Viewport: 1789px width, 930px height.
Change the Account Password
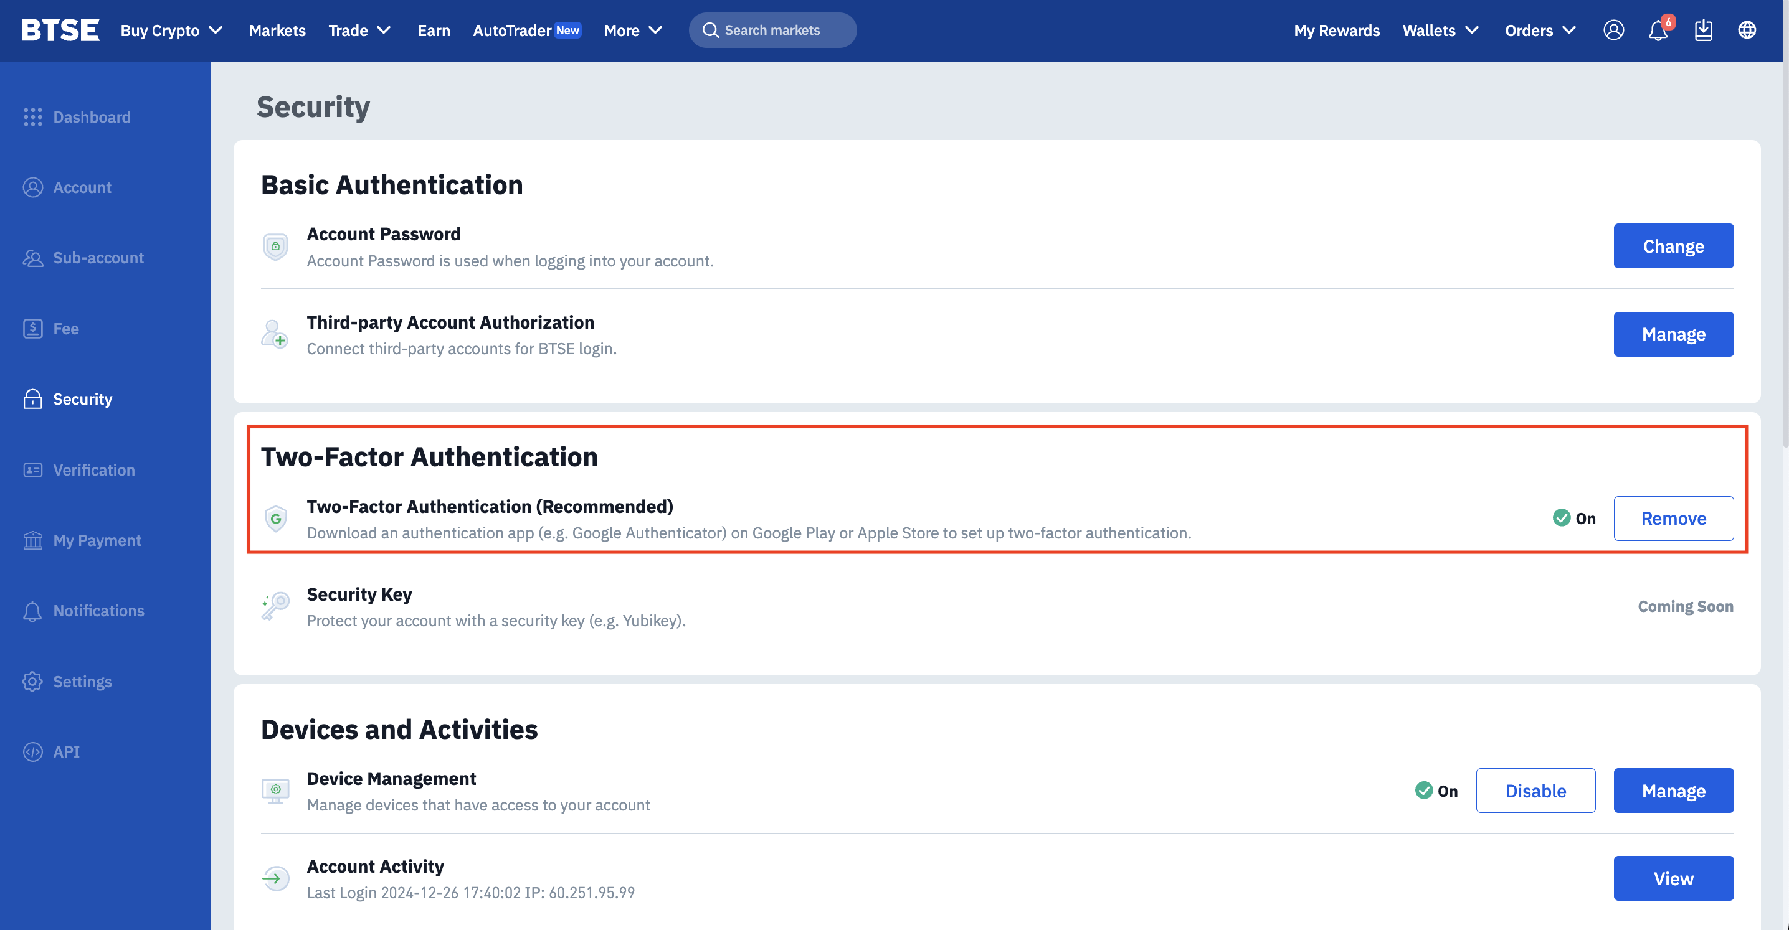point(1673,246)
